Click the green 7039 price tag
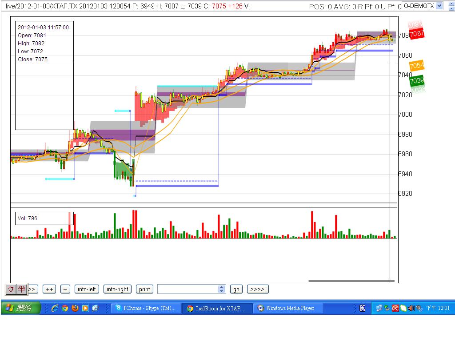Image resolution: width=455 pixels, height=341 pixels. pos(417,80)
